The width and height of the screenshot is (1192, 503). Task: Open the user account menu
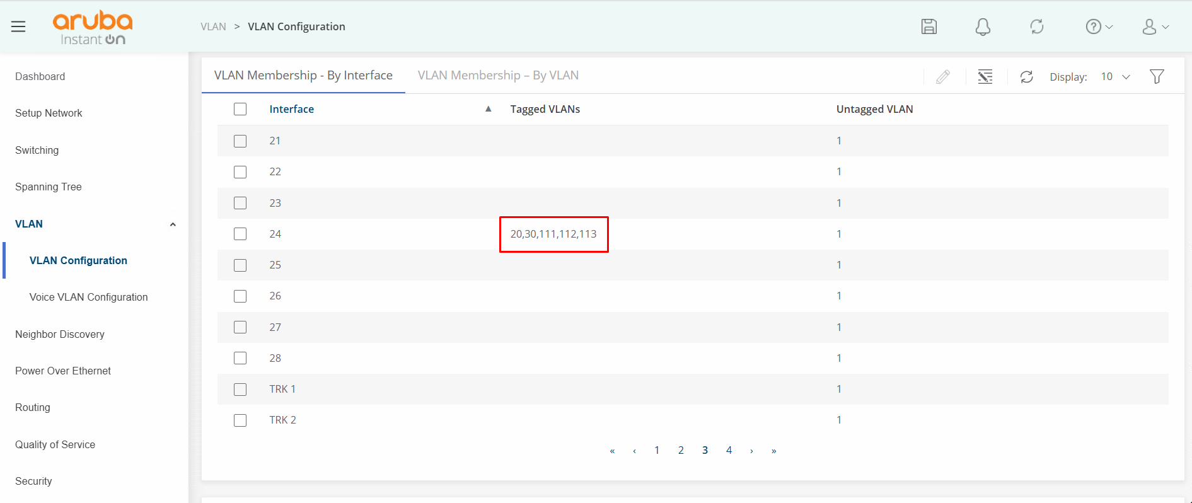(1155, 26)
